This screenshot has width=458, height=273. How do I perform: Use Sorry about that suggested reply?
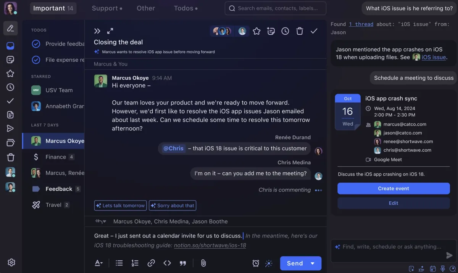pyautogui.click(x=173, y=206)
